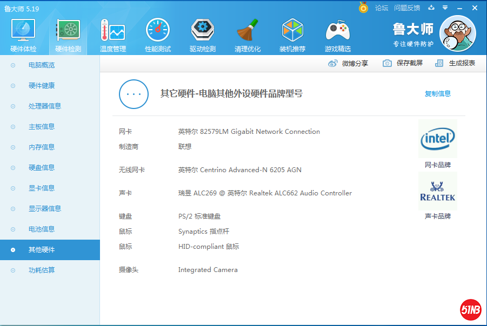
Task: Click the Intel network card brand logo
Action: [438, 139]
